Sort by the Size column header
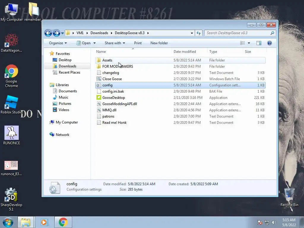304x228 pixels. [248, 52]
